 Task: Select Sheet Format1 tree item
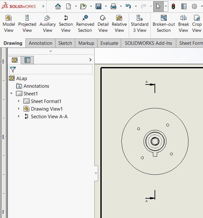(42, 101)
